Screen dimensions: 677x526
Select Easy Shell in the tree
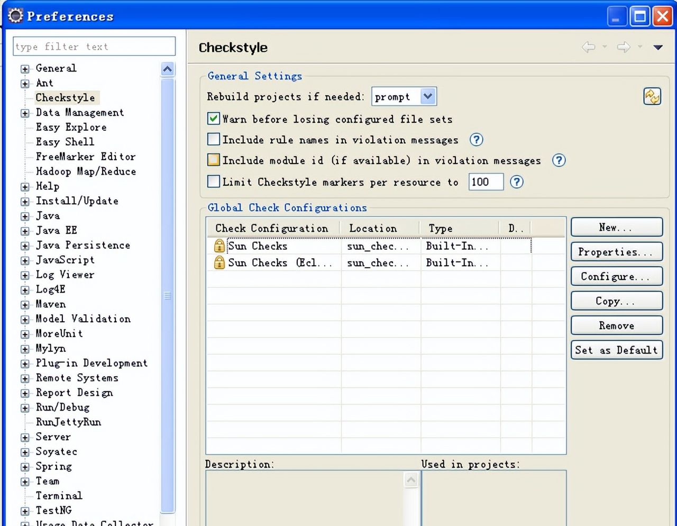(65, 142)
